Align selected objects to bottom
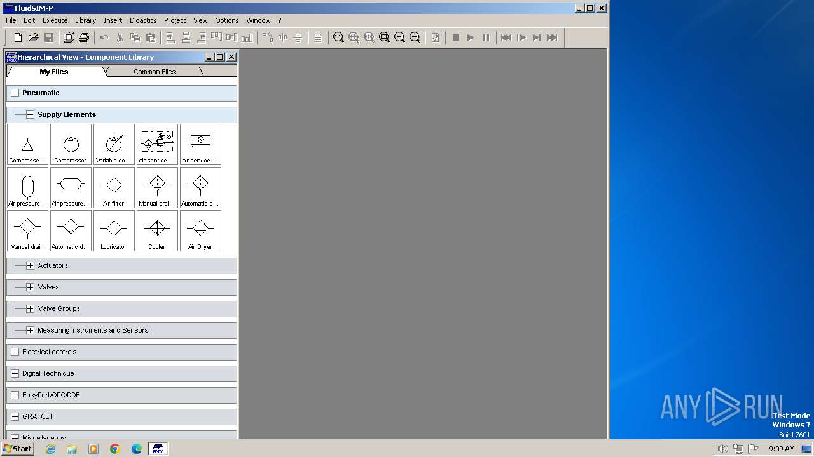The height and width of the screenshot is (457, 814). coord(247,37)
